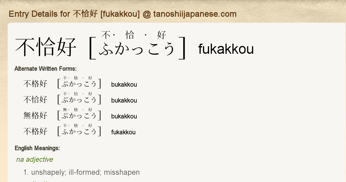Open the 不格好 form listed with fukakkou
The width and height of the screenshot is (346, 182).
pyautogui.click(x=35, y=132)
